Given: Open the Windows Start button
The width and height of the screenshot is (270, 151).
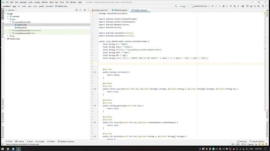Looking at the screenshot, I should coord(3,149).
